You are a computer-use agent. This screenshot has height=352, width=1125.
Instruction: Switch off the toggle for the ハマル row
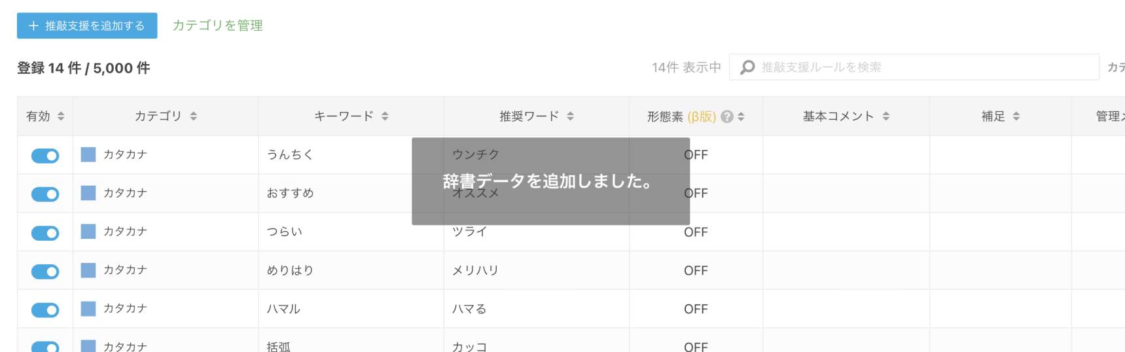tap(45, 310)
